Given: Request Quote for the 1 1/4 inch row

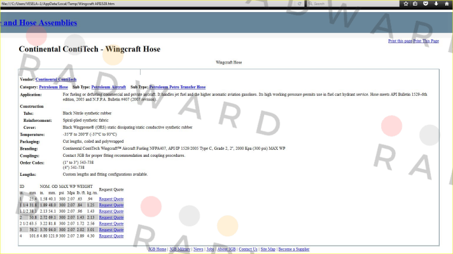Looking at the screenshot, I should tap(111, 205).
